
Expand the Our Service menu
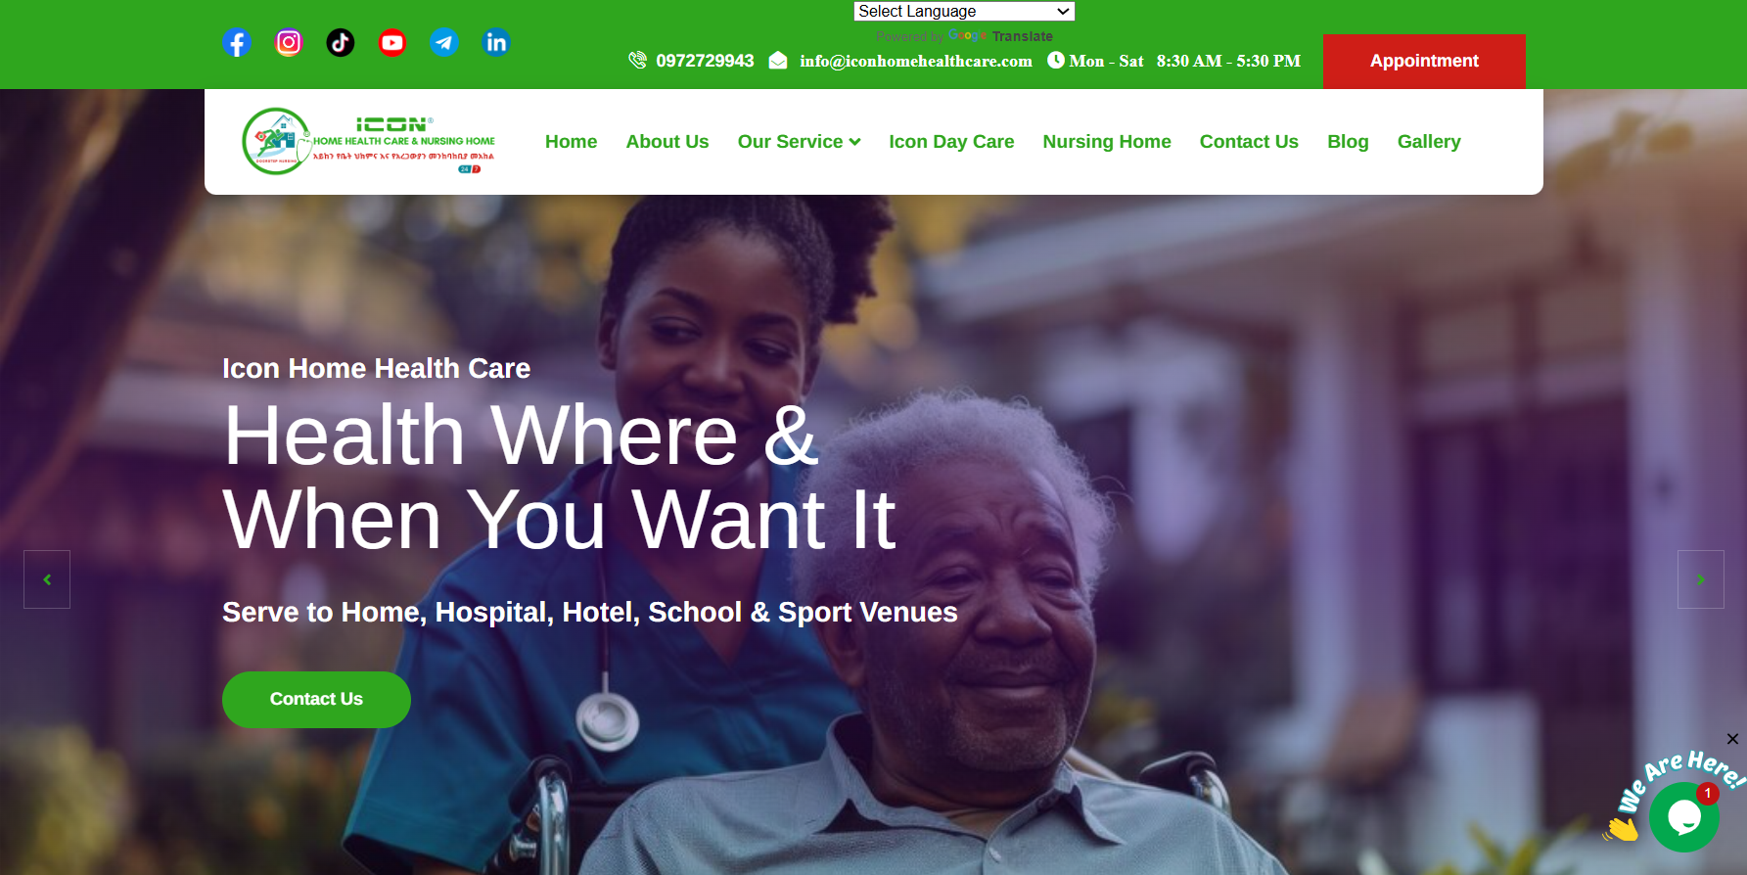coord(799,142)
